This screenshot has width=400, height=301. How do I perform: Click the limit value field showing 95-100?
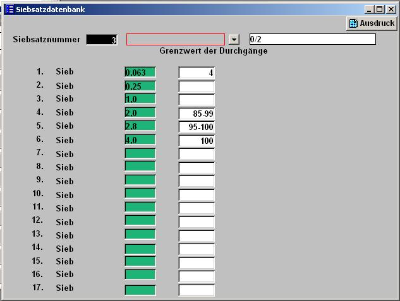(x=197, y=127)
